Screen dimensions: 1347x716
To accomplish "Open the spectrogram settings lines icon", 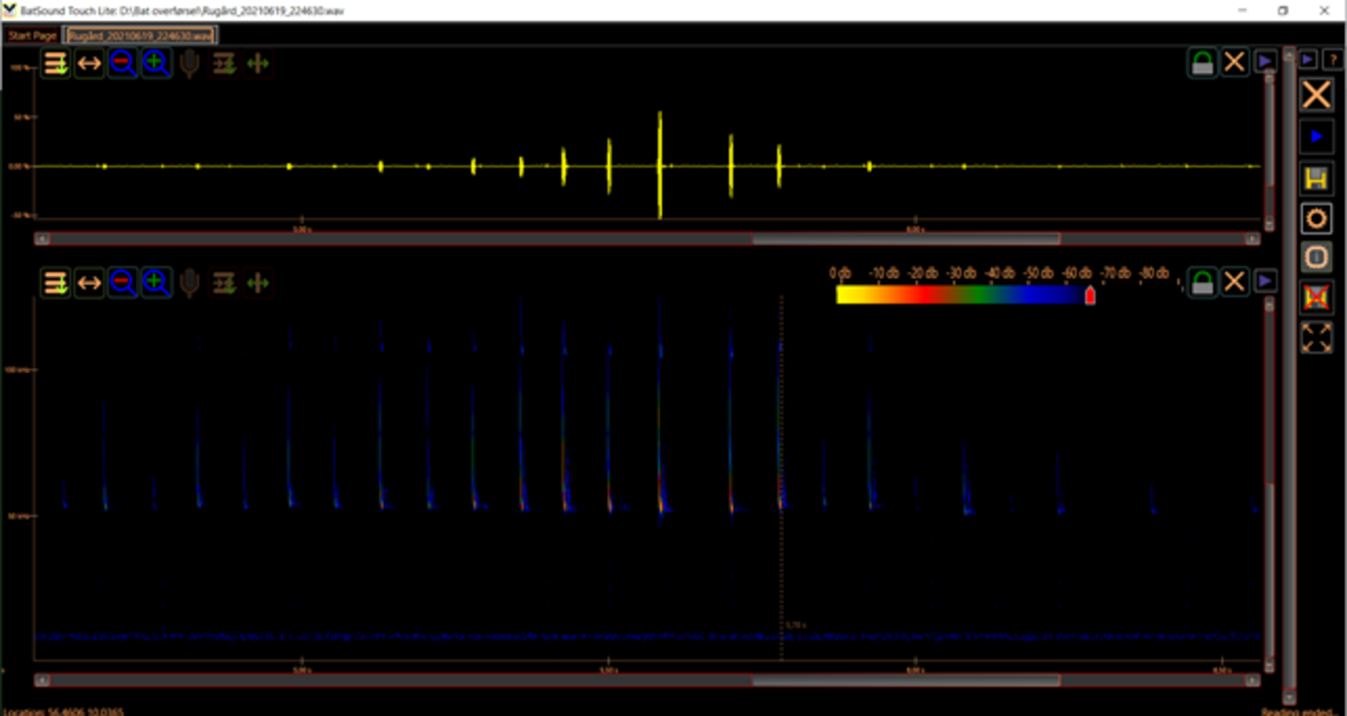I will click(55, 283).
